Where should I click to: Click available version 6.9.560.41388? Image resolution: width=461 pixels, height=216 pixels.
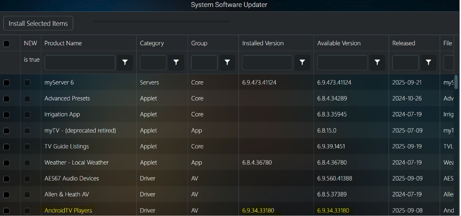tap(335, 178)
